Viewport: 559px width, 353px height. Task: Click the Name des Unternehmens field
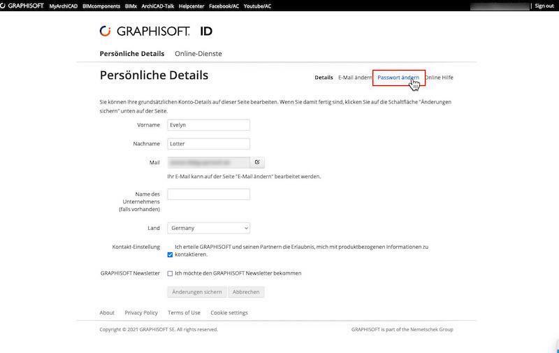208,194
